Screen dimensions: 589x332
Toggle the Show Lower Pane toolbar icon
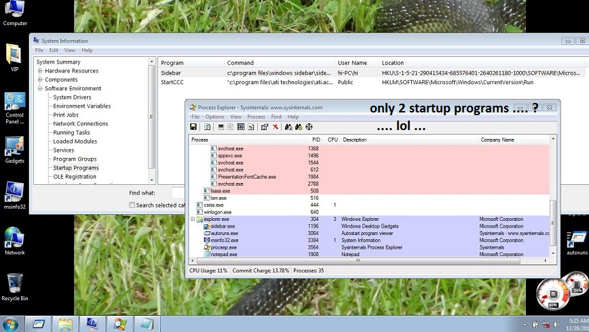[241, 127]
